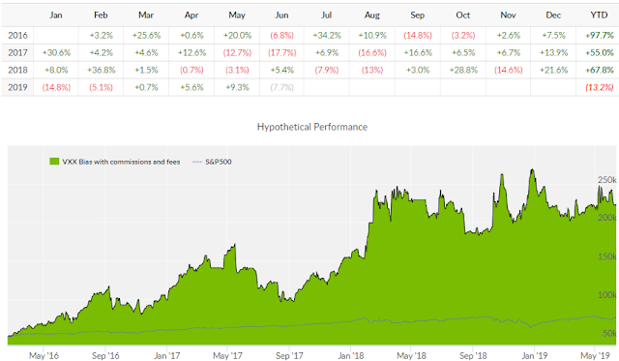The height and width of the screenshot is (361, 619).
Task: Click the June 2016 cell (6.8%)
Action: [x=281, y=35]
